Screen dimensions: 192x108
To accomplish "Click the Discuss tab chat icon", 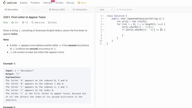I will coord(50,9).
